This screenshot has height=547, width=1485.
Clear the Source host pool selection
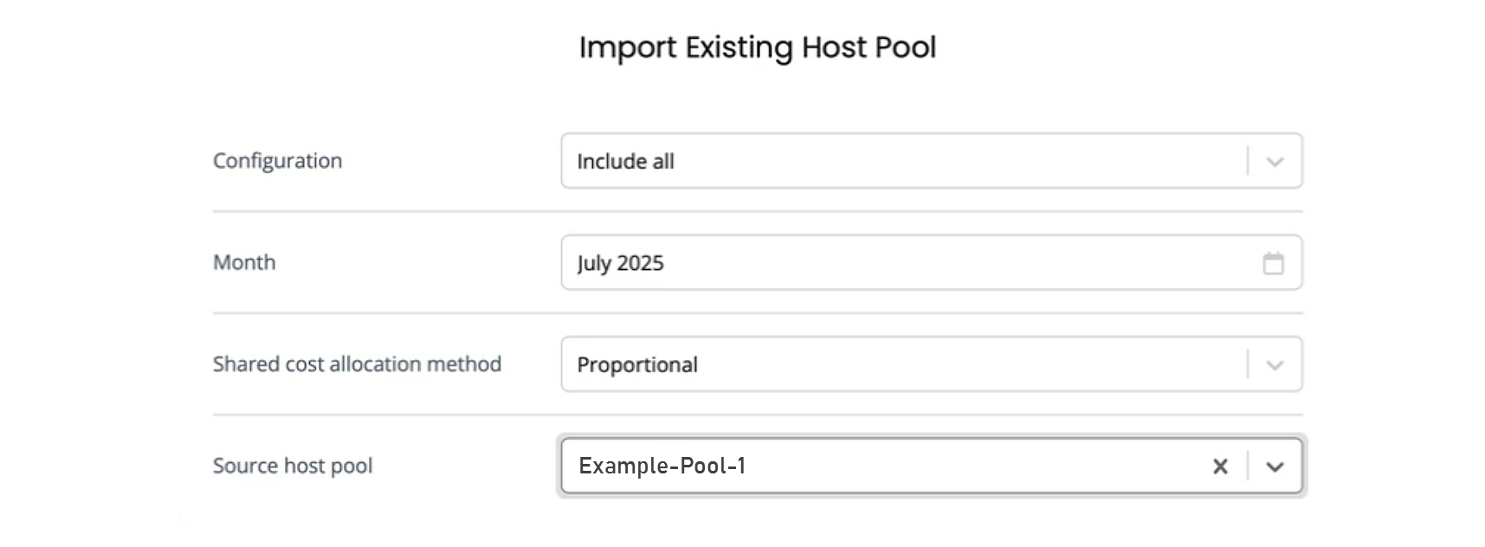tap(1220, 467)
